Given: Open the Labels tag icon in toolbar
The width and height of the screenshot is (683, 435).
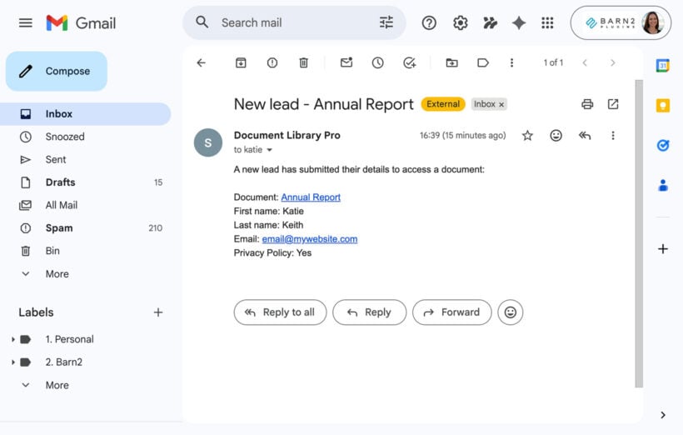Looking at the screenshot, I should pos(483,62).
